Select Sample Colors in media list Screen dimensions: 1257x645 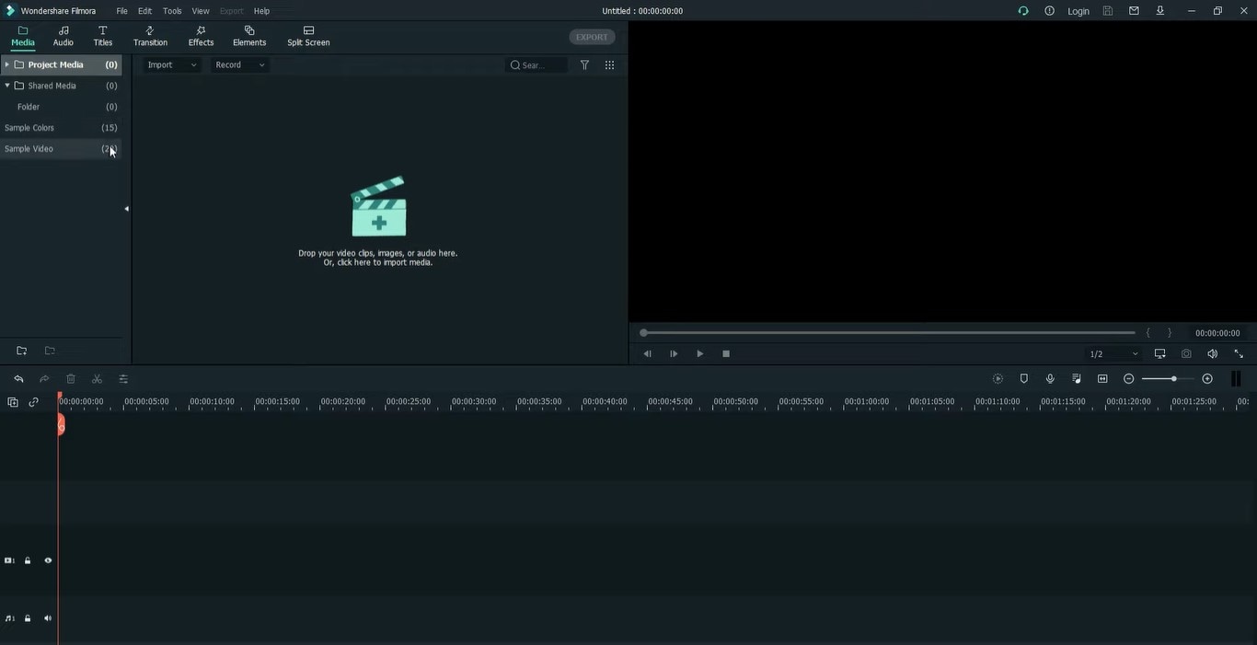point(61,128)
